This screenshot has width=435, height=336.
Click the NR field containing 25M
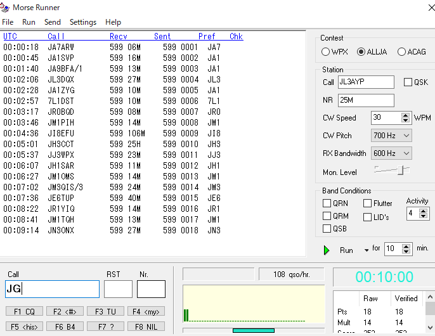click(366, 100)
